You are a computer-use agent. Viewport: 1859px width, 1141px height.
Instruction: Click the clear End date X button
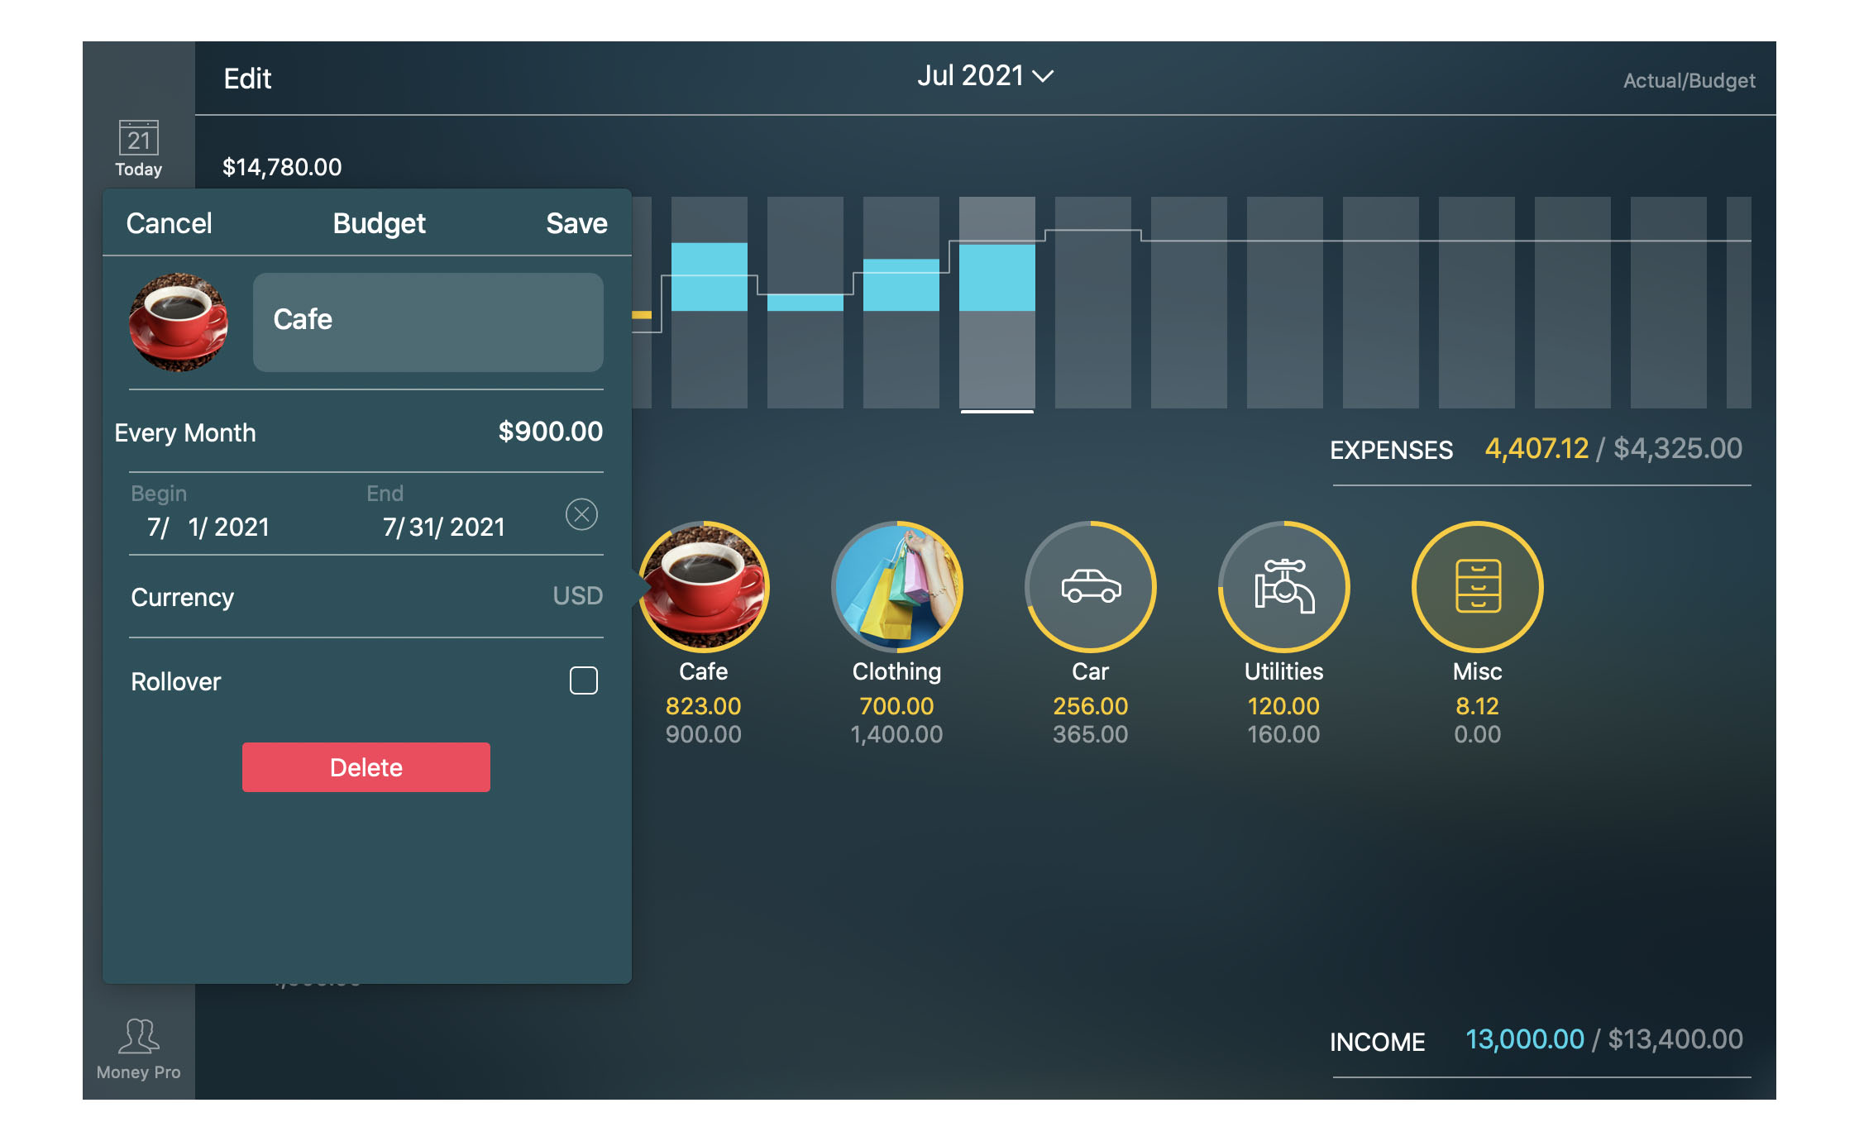581,514
